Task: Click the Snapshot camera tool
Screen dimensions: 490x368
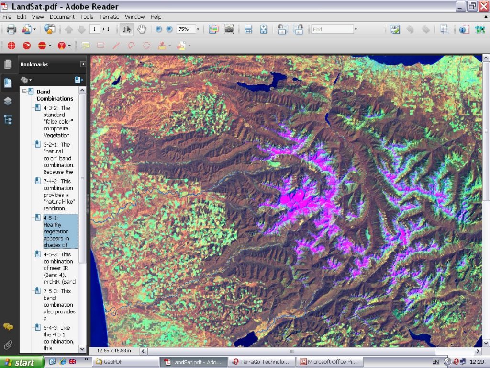Action: click(229, 29)
